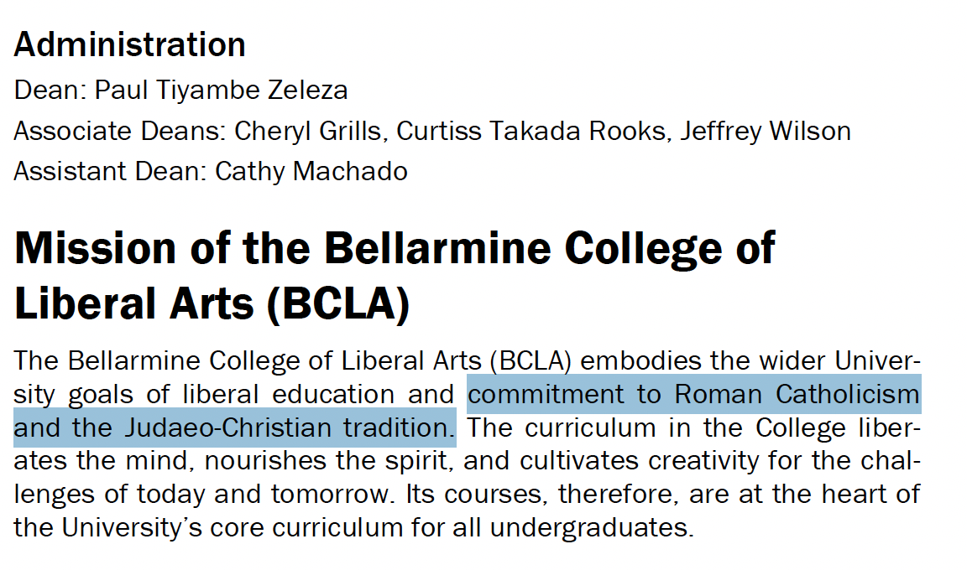Click the Liberal Arts (BCLA) heading line
Screen dimensions: 967x570
(212, 303)
